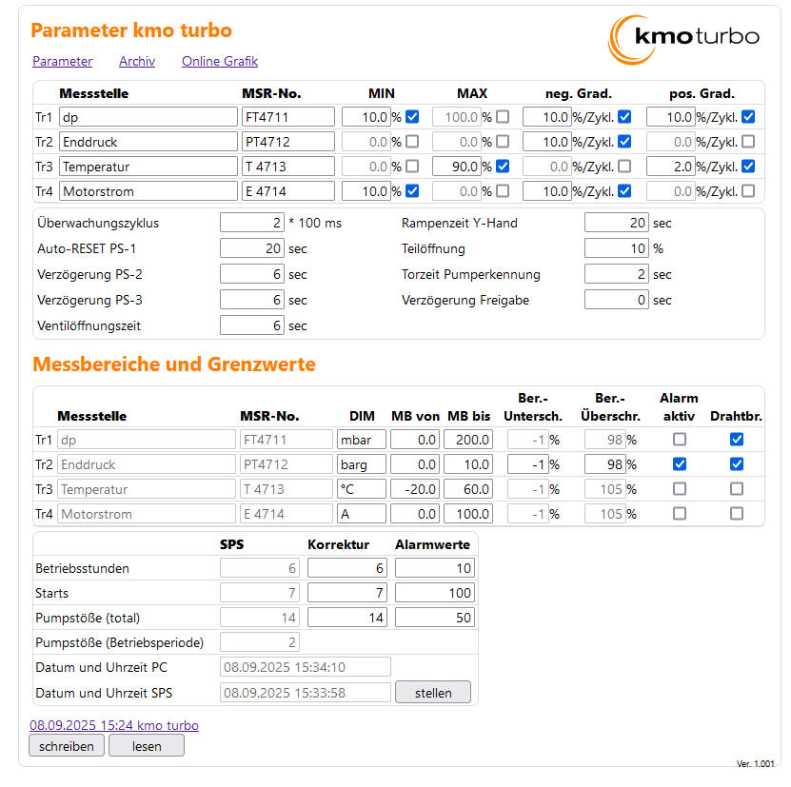This screenshot has width=791, height=787.
Task: Enable Drahtbr. checkbox for Tr3 Temperatur
Action: coord(737,488)
